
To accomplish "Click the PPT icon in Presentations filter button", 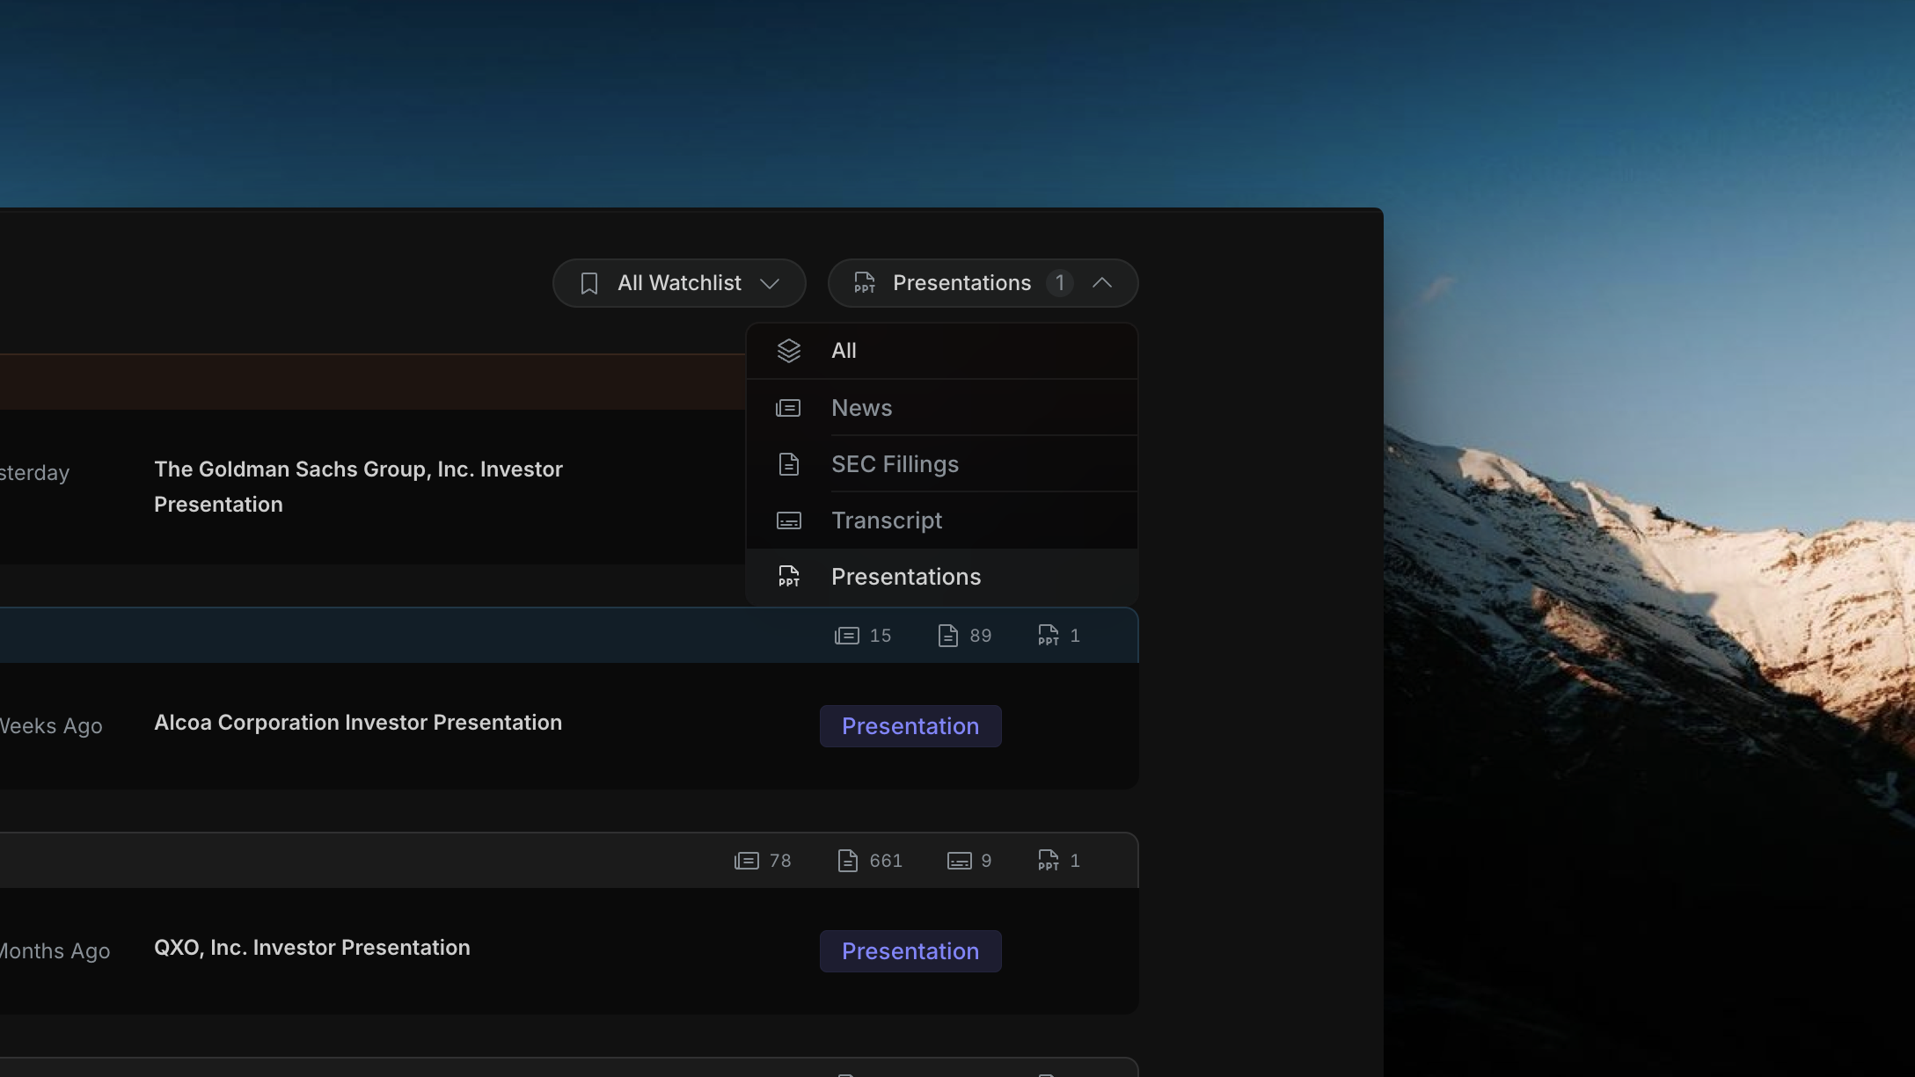I will click(x=864, y=282).
